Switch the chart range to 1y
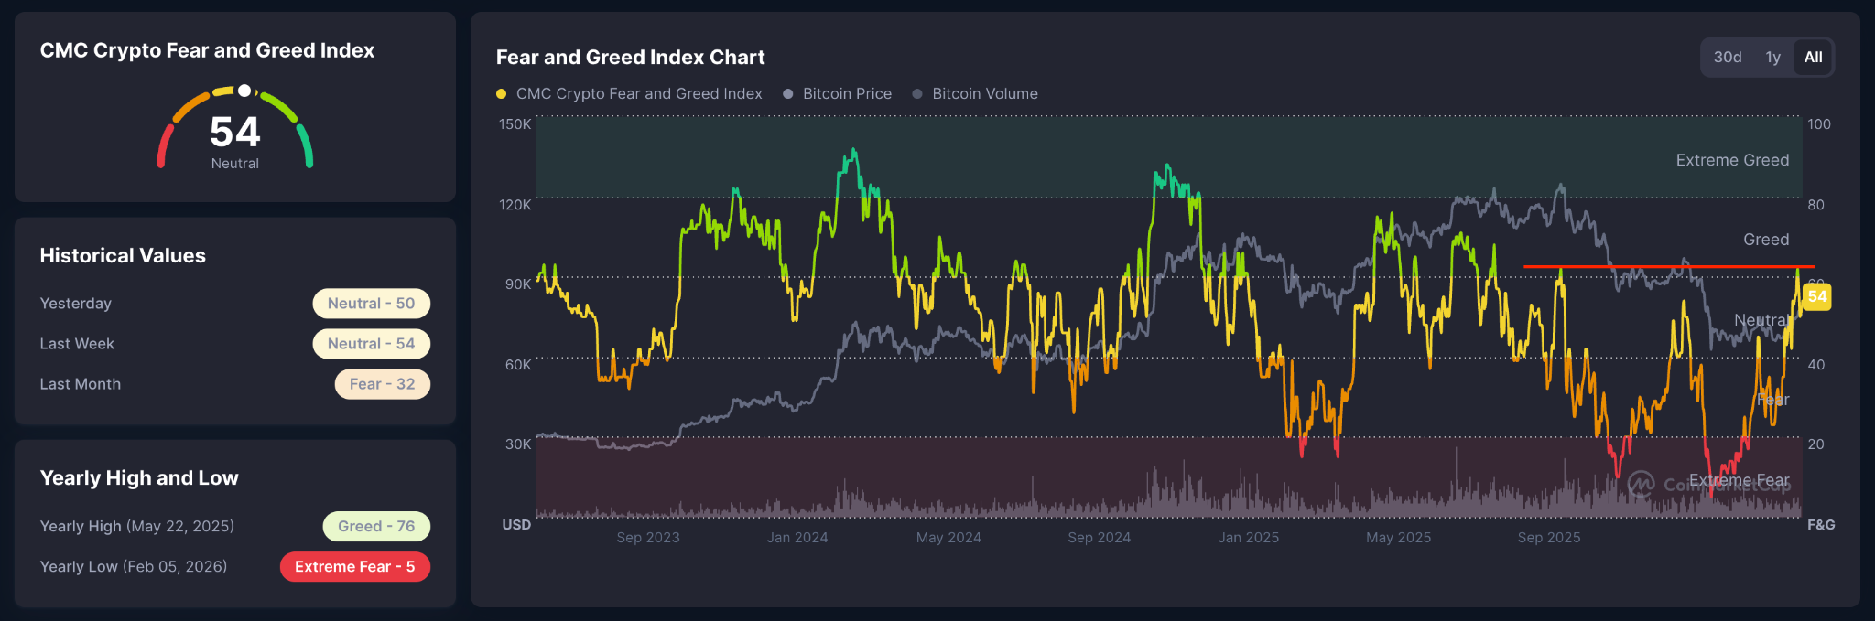 pyautogui.click(x=1773, y=57)
